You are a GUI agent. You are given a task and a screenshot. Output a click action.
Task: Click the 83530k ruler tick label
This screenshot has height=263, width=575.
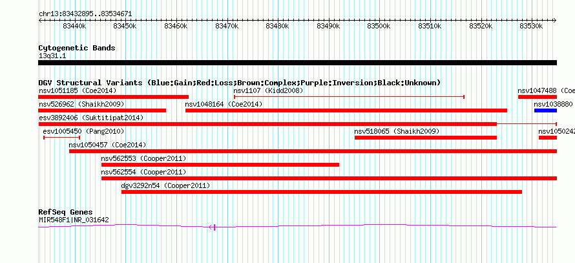(532, 26)
